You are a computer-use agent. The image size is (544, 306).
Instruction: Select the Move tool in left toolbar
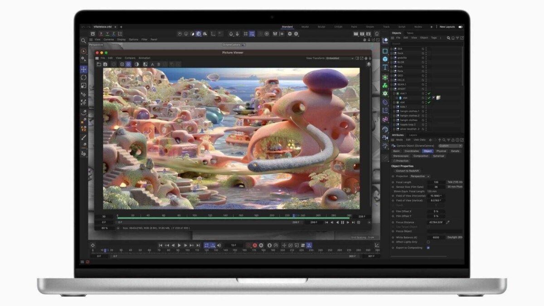[83, 69]
